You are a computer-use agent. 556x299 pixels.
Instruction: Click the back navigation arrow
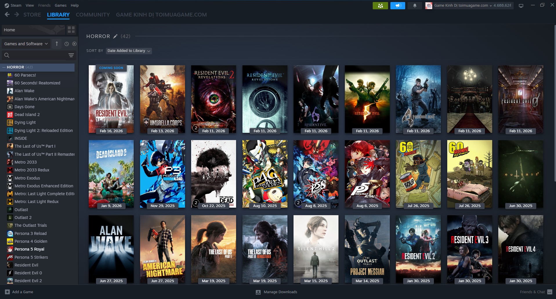click(7, 15)
